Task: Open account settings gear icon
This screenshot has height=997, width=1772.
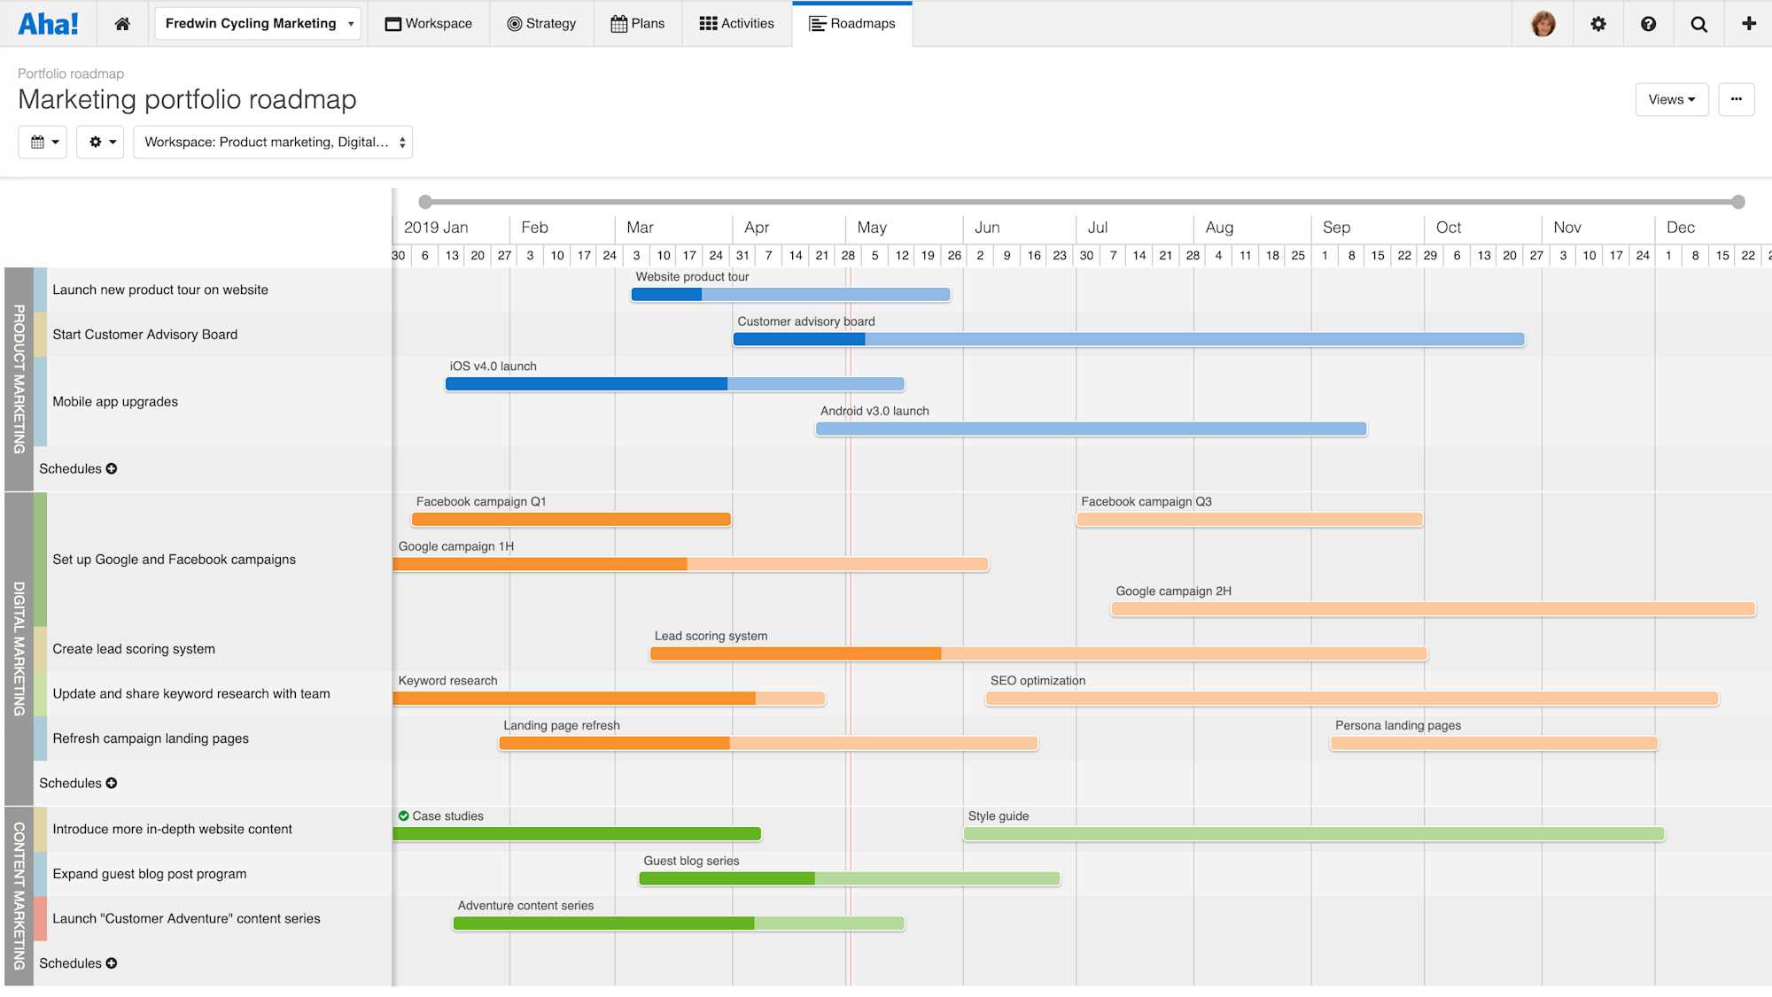Action: pyautogui.click(x=1597, y=24)
